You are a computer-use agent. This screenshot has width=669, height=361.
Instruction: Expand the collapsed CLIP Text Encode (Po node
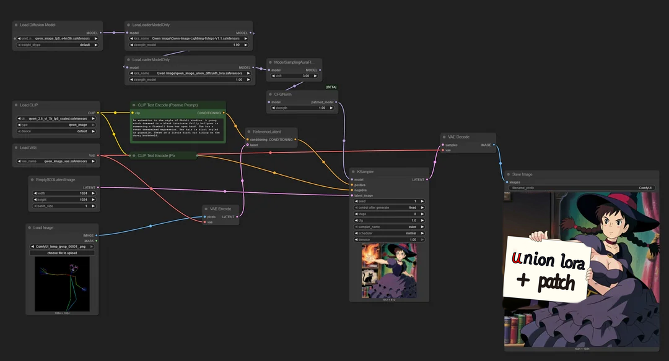(x=134, y=156)
